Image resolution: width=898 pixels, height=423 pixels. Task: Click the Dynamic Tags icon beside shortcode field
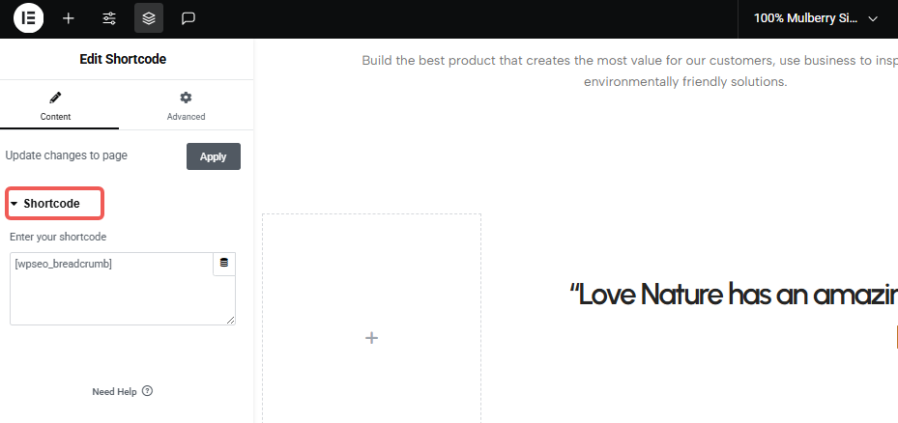(224, 264)
